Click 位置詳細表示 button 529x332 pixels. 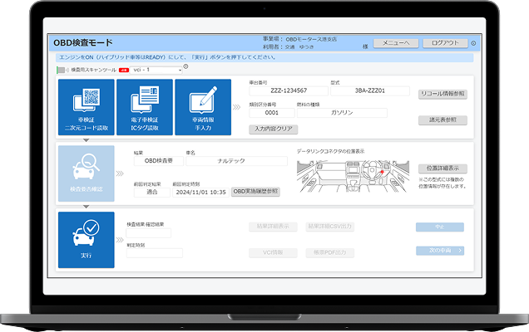[x=442, y=168]
